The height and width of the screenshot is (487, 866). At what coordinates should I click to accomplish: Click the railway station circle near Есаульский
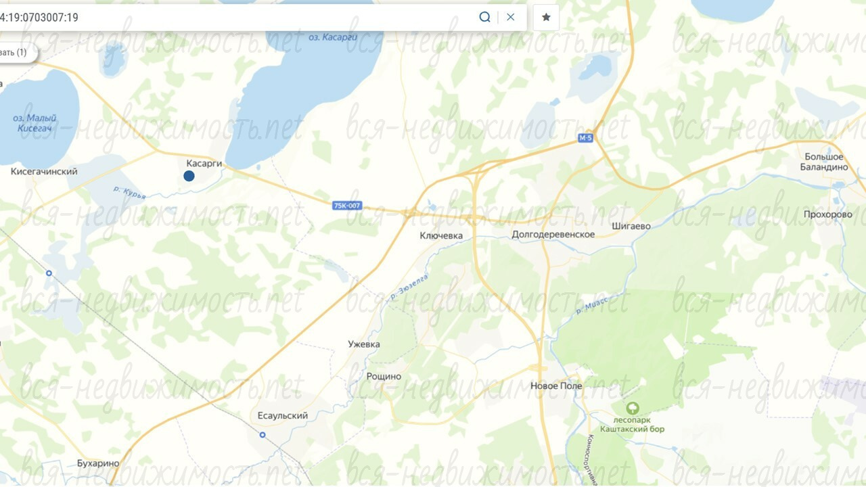263,435
